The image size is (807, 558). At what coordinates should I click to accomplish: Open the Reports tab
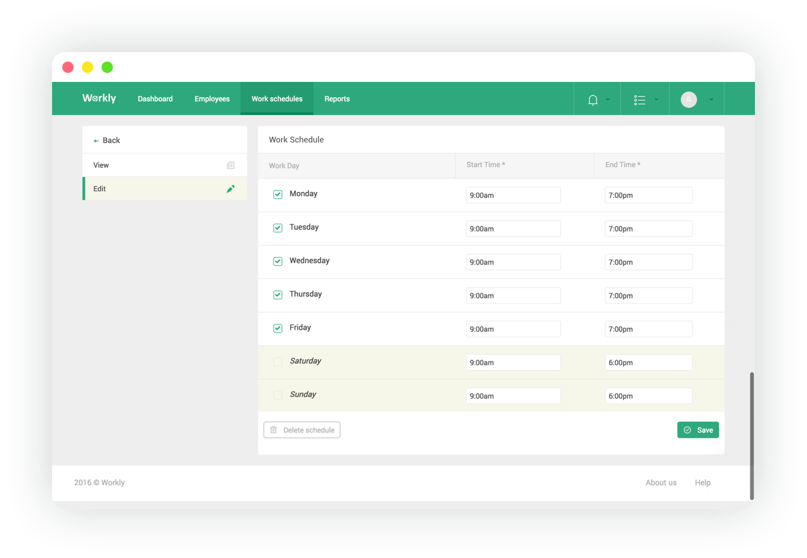[x=337, y=99]
